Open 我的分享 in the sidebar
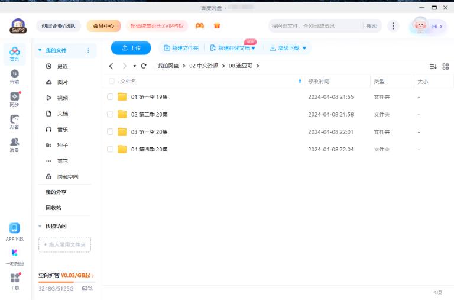 pos(56,192)
